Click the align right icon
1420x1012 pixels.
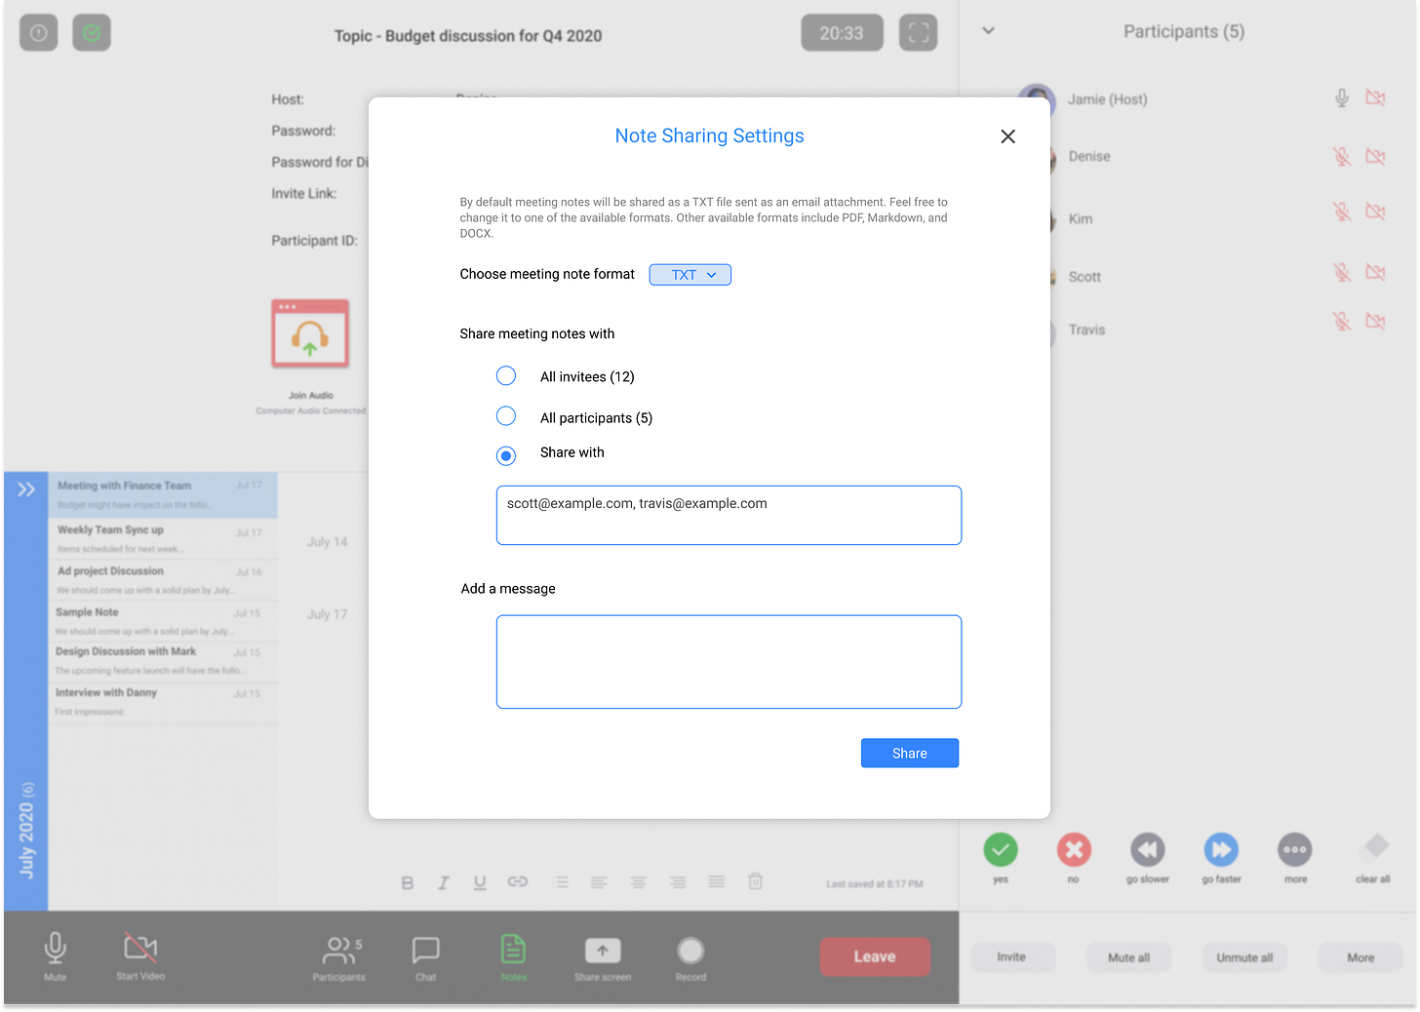pos(677,881)
